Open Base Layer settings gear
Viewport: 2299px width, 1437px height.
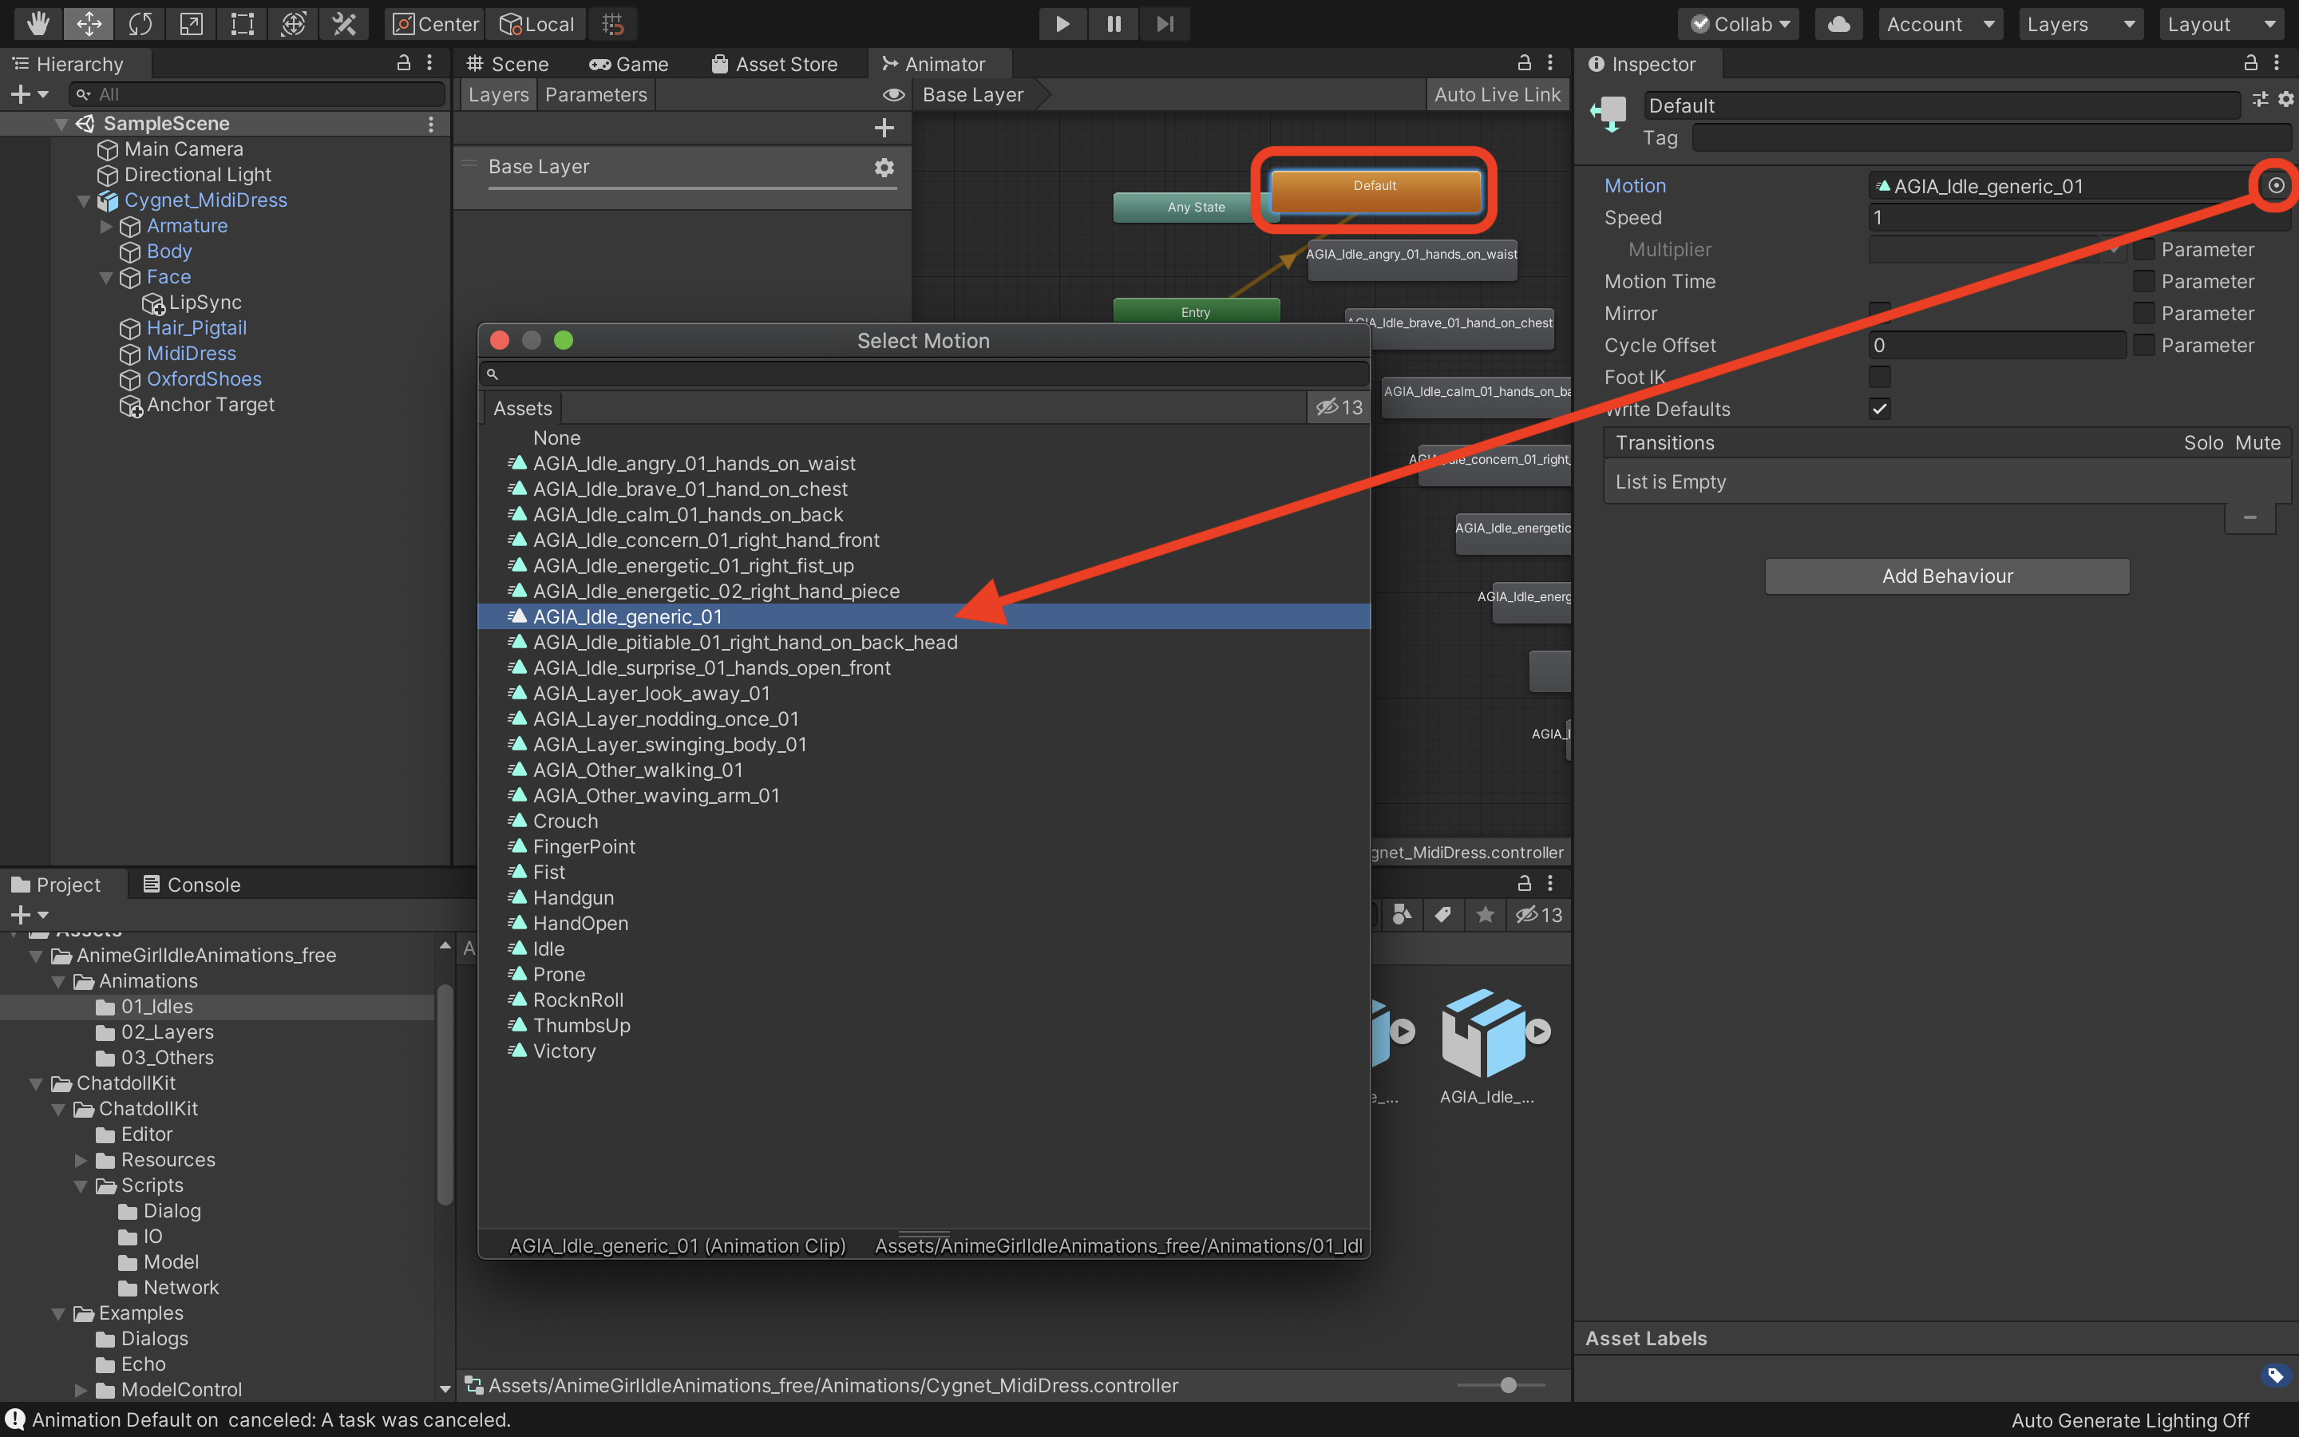(x=884, y=168)
